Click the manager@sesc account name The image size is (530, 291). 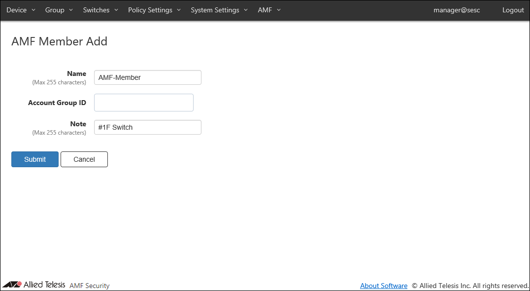(457, 10)
